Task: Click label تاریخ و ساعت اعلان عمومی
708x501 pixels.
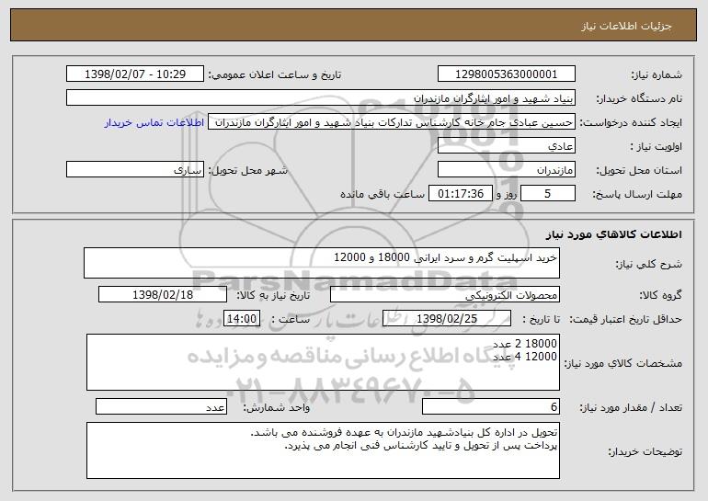Action: [275, 75]
